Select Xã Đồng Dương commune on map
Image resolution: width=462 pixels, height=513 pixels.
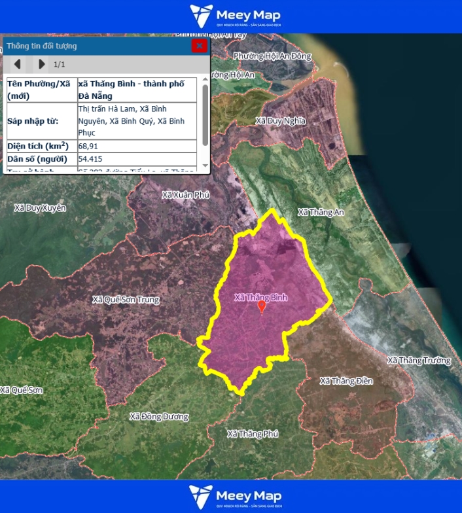click(x=159, y=417)
